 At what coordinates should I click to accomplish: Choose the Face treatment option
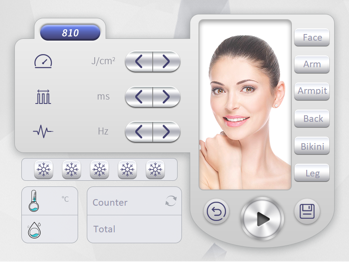pyautogui.click(x=311, y=37)
